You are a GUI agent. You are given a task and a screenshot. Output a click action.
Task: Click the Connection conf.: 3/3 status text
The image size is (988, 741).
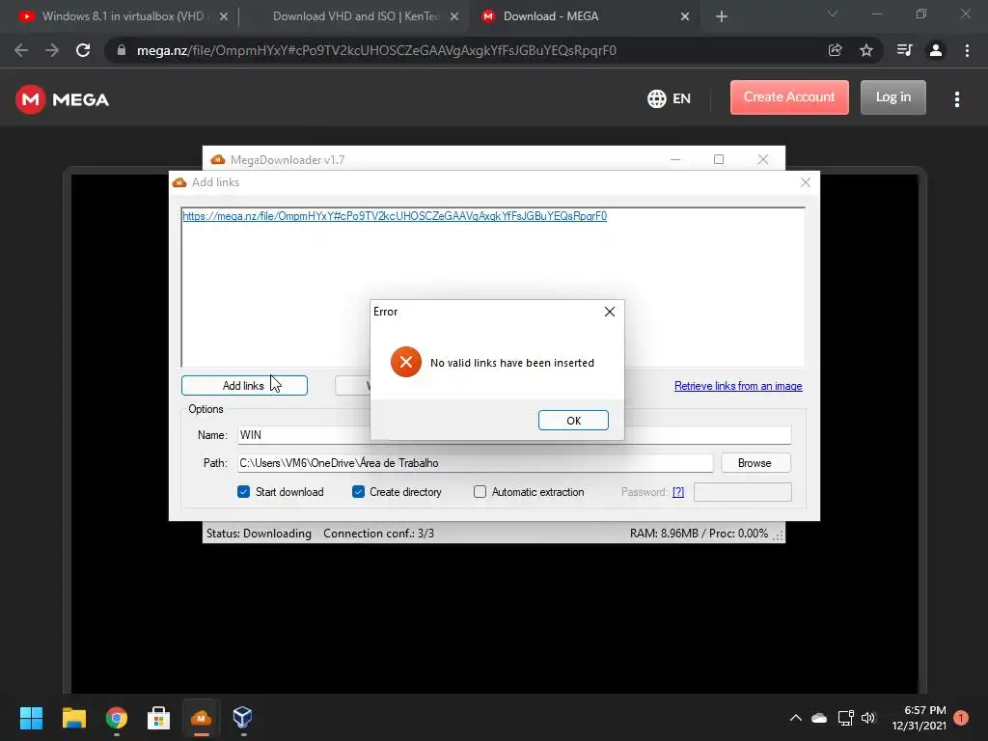point(378,534)
